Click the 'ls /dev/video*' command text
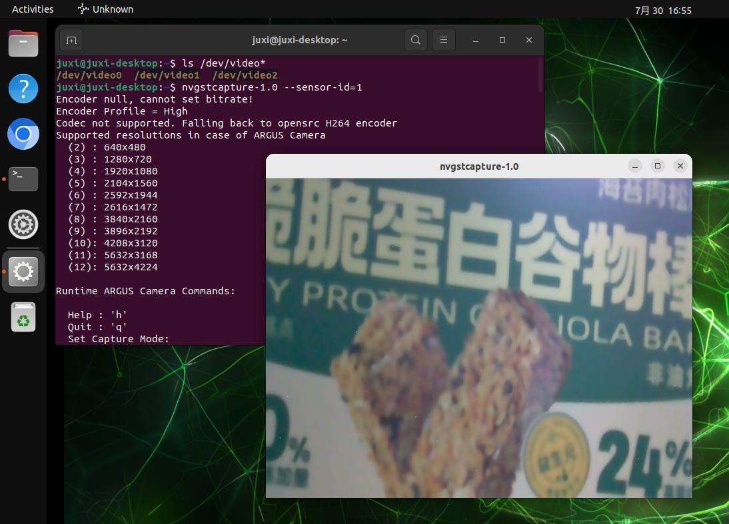Viewport: 729px width, 524px height. point(224,63)
